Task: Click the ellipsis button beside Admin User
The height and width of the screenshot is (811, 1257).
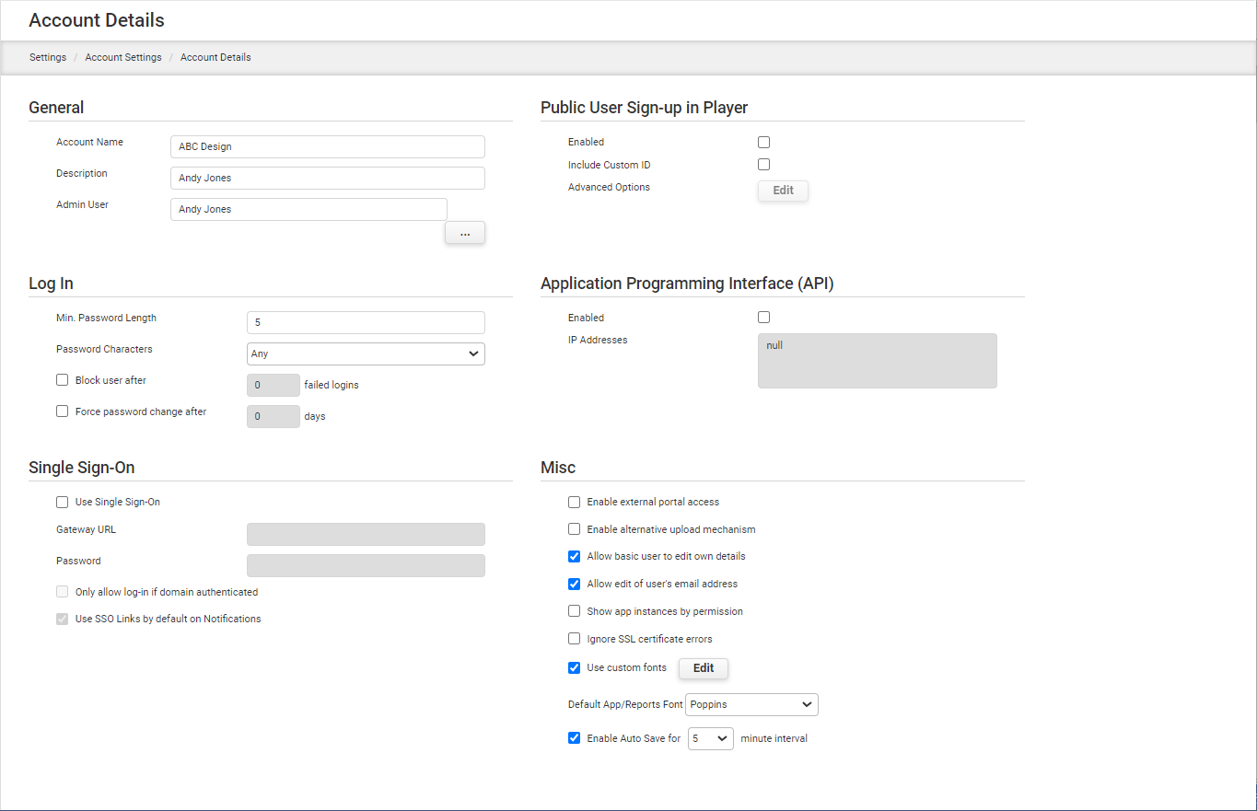Action: click(x=465, y=234)
